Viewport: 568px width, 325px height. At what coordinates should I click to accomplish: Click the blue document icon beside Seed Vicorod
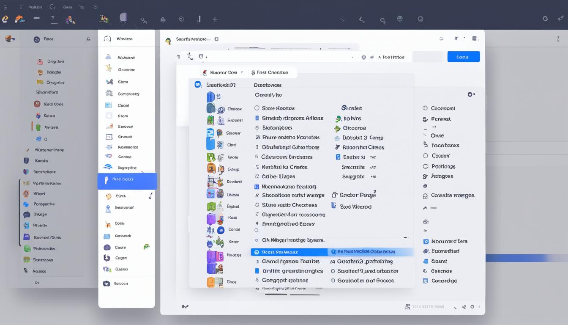334,206
